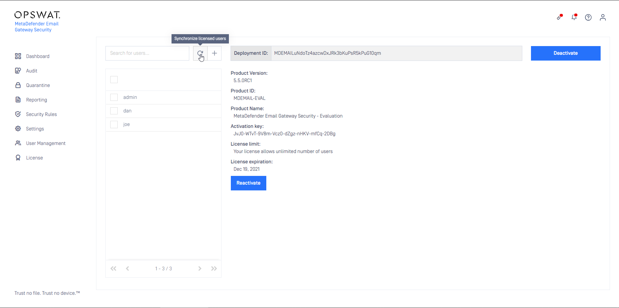Open Dashboard menu item

pyautogui.click(x=38, y=56)
